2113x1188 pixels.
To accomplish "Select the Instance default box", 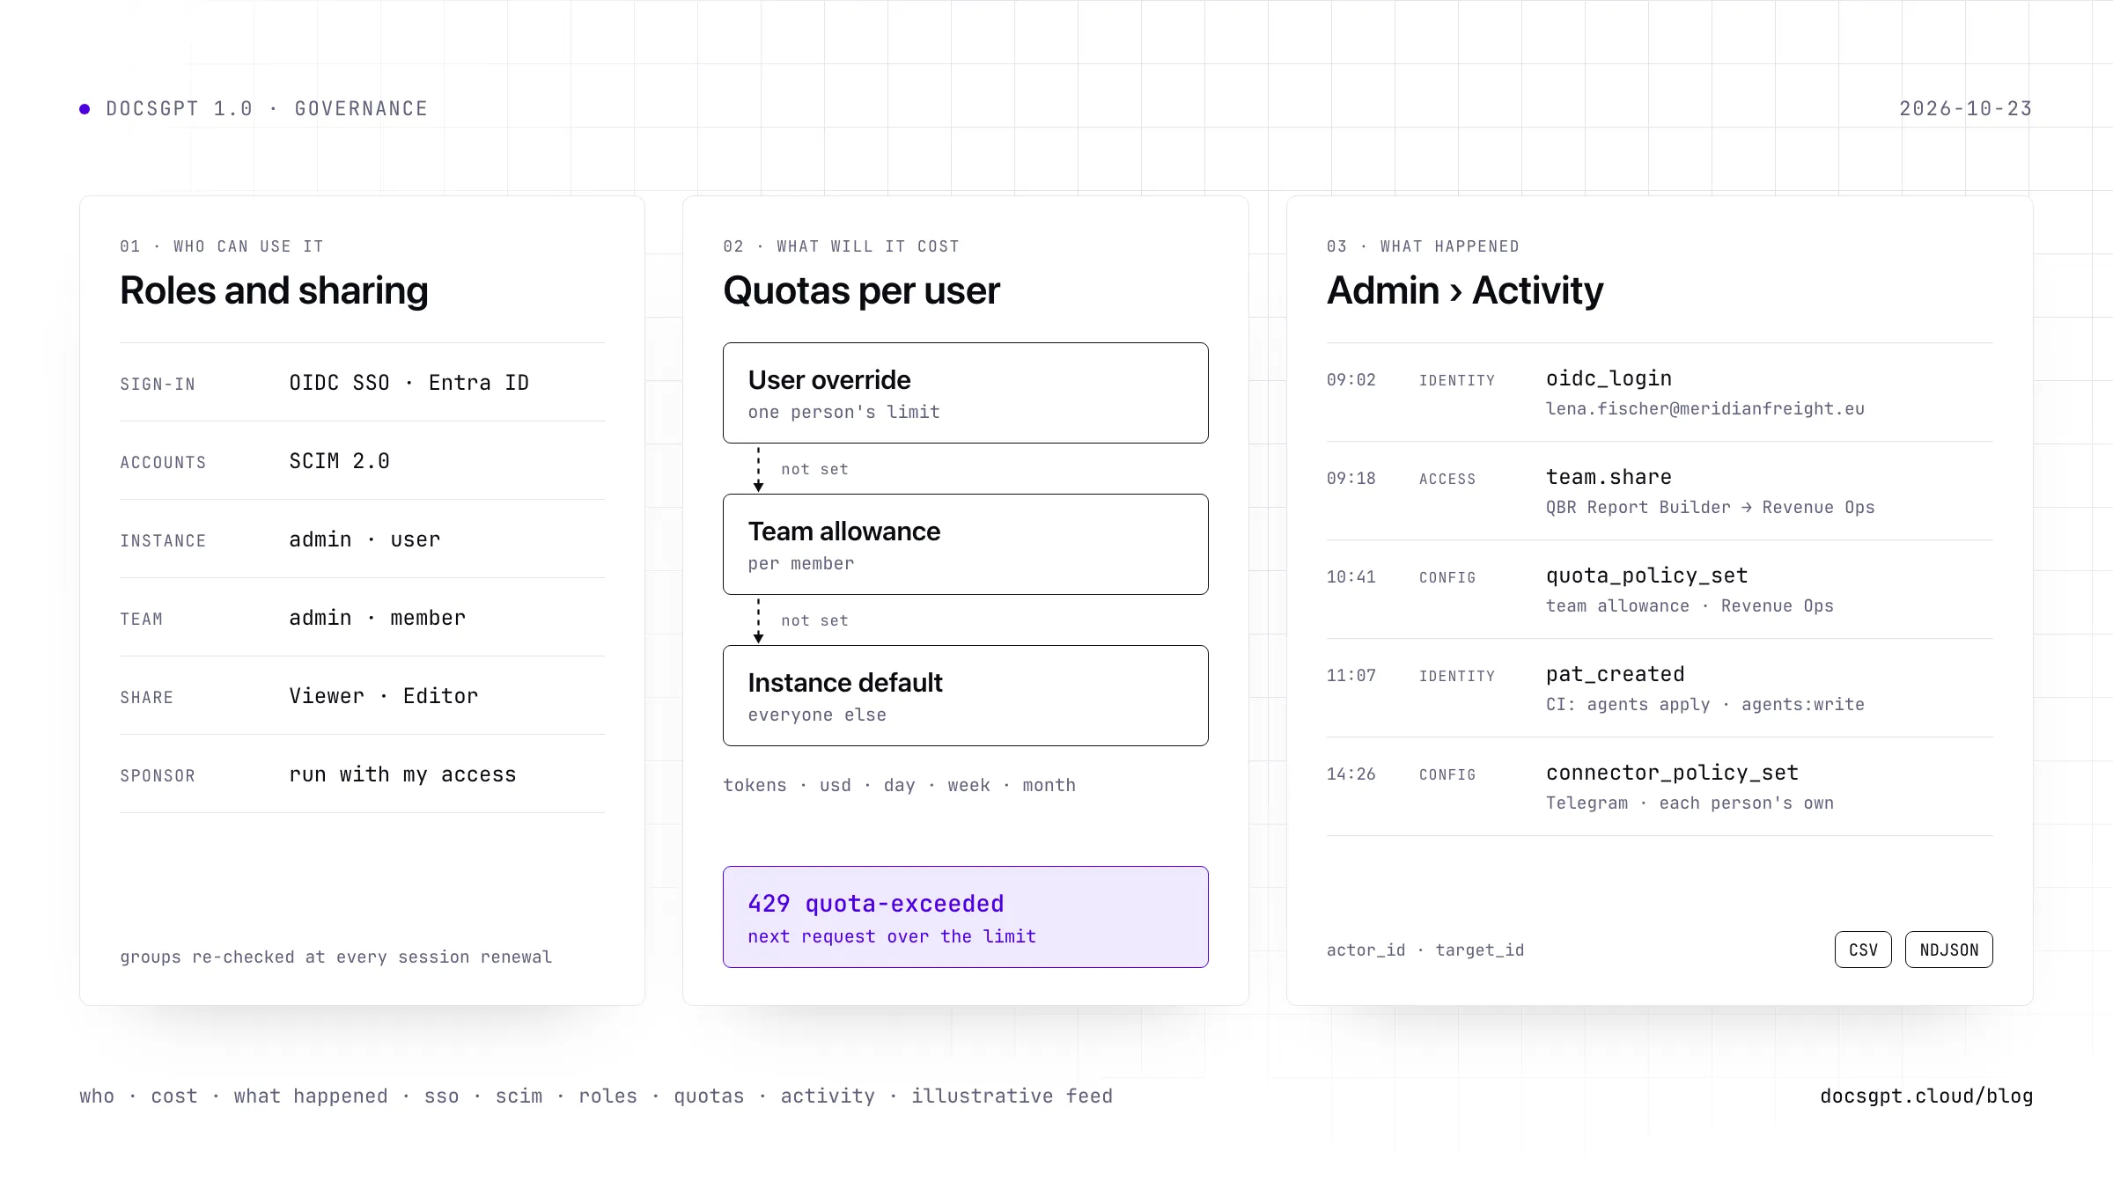I will (966, 695).
